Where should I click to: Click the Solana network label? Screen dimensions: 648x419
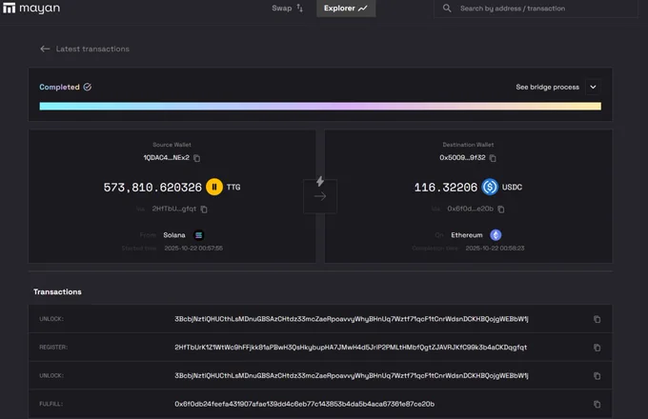coord(174,235)
